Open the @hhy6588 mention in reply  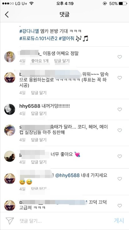[67, 175]
